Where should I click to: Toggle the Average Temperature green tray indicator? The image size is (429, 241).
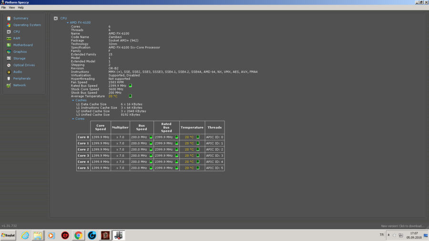pyautogui.click(x=130, y=96)
